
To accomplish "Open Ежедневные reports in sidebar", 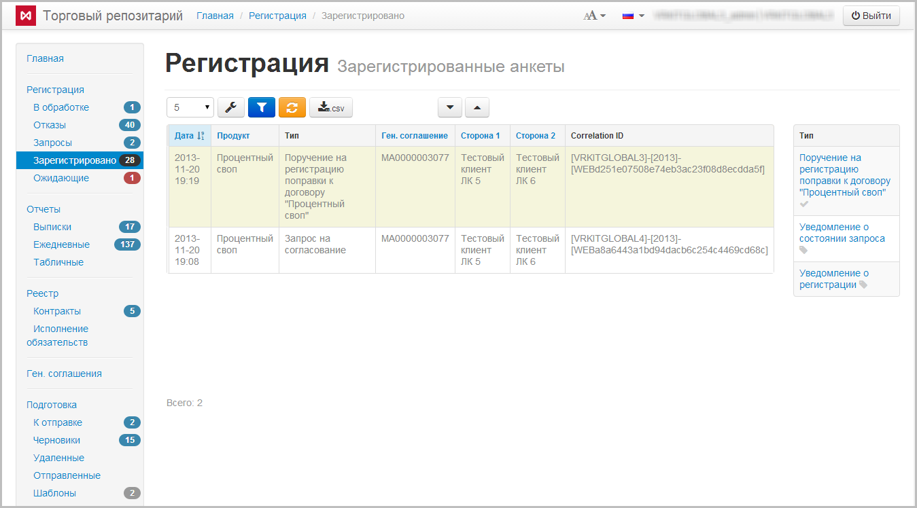I will click(61, 244).
